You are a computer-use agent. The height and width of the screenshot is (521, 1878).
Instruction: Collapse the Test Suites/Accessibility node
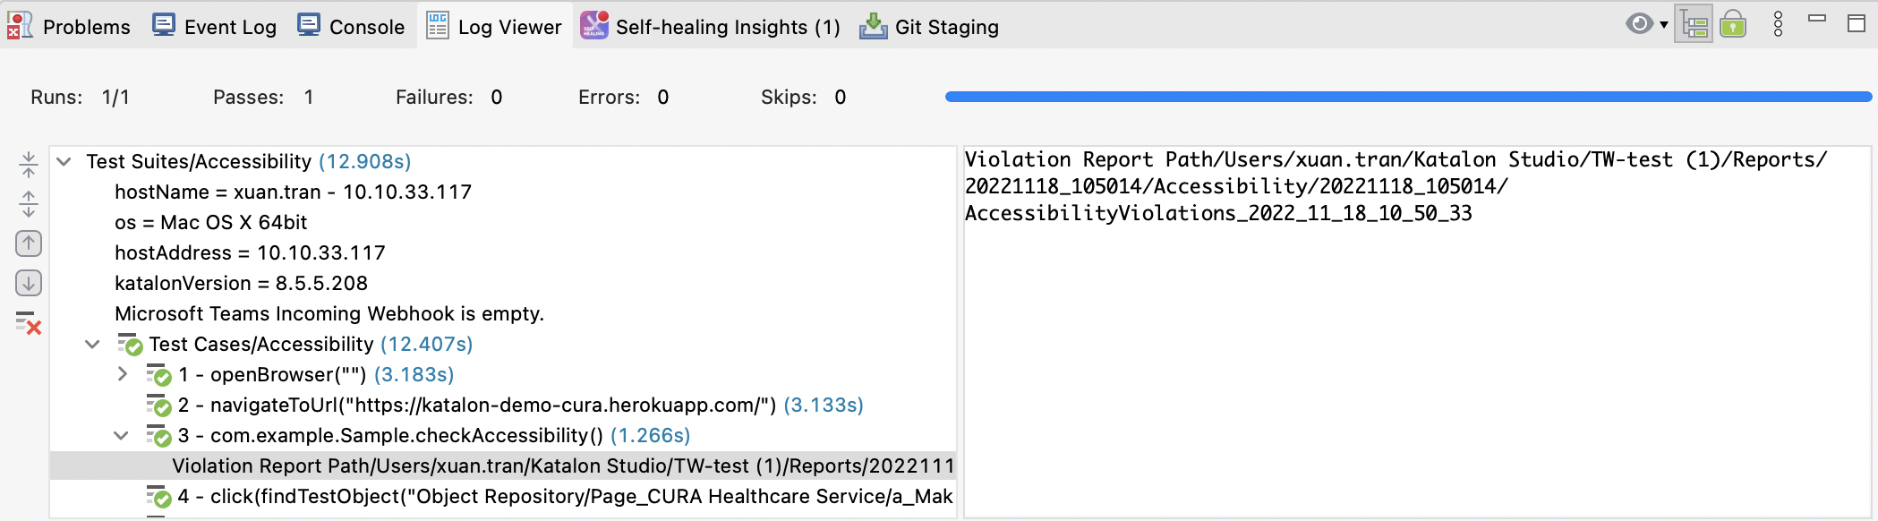pos(64,162)
